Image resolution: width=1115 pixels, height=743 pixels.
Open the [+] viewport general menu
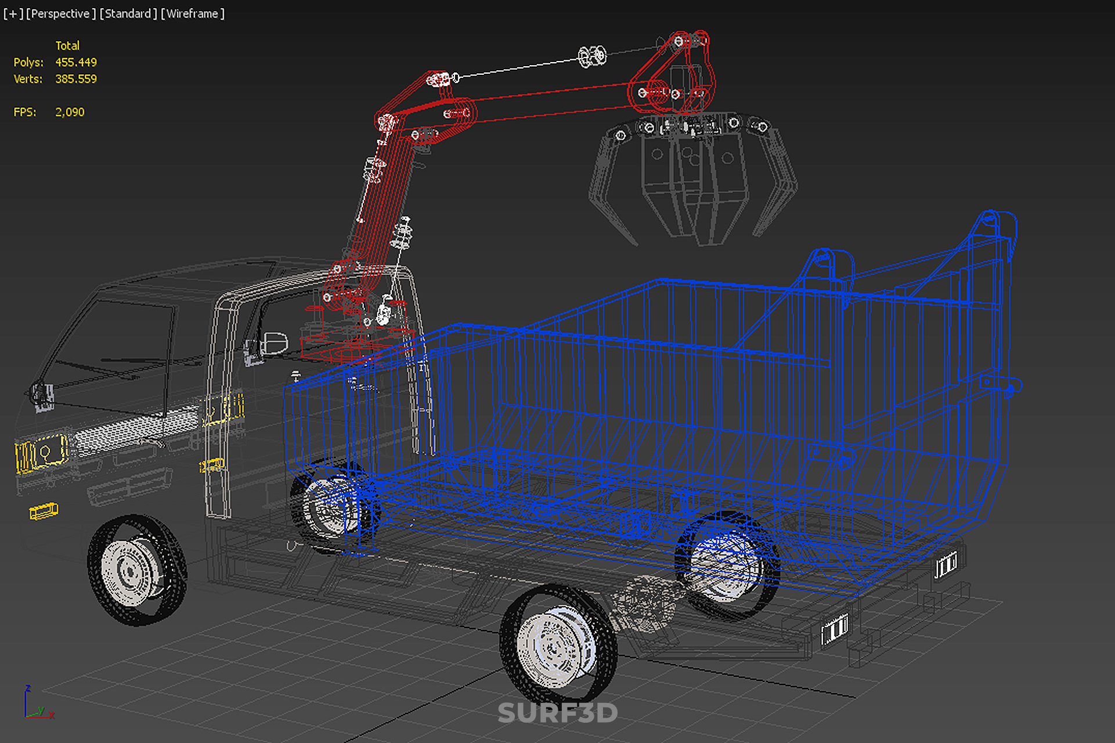[x=13, y=13]
